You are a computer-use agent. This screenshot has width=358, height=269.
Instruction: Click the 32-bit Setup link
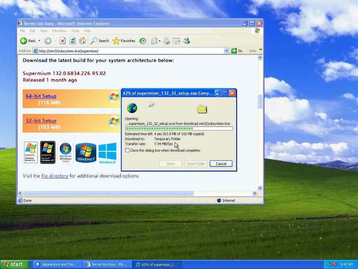point(41,120)
